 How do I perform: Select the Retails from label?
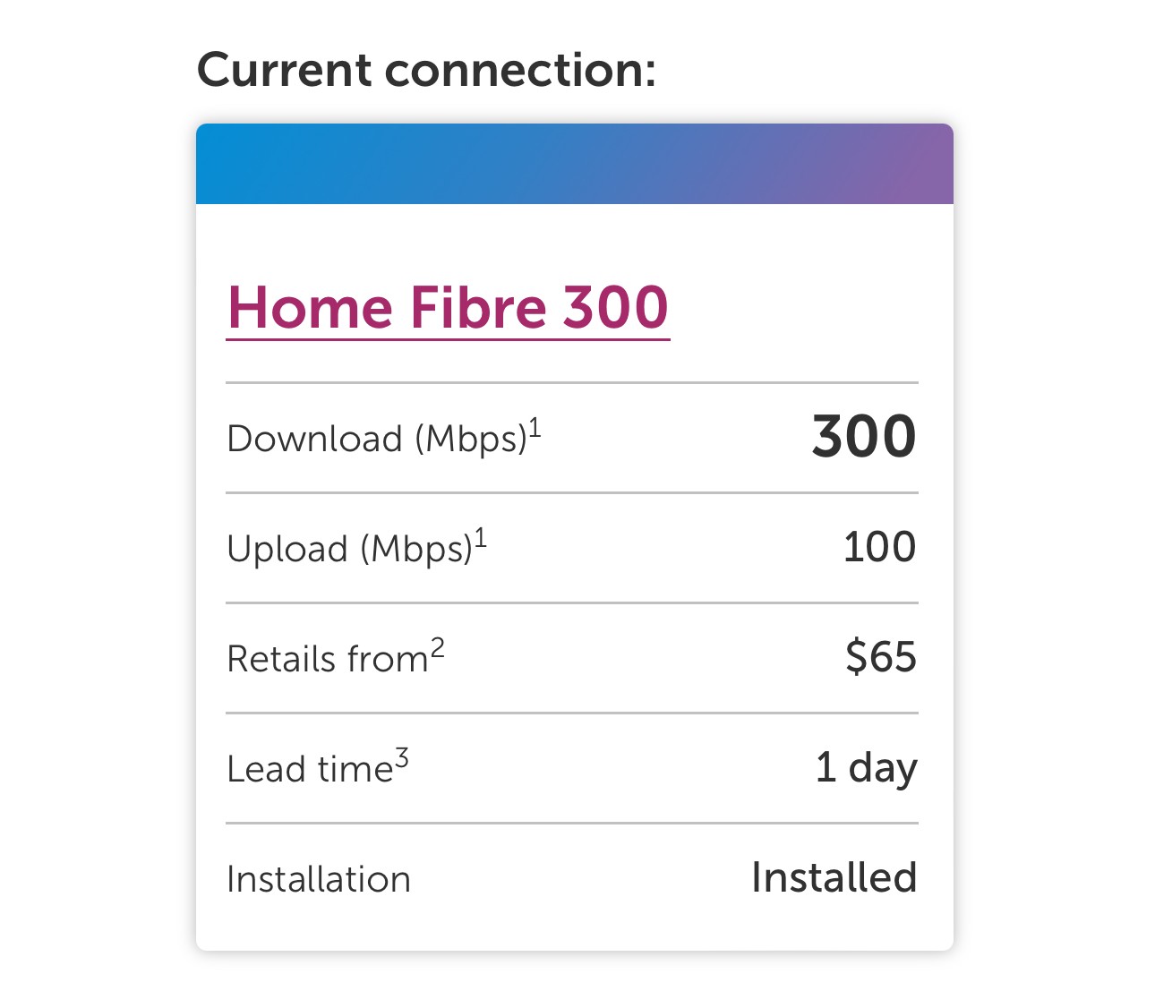pos(328,660)
